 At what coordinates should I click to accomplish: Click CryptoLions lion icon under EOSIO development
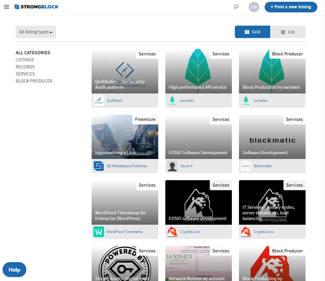click(172, 232)
